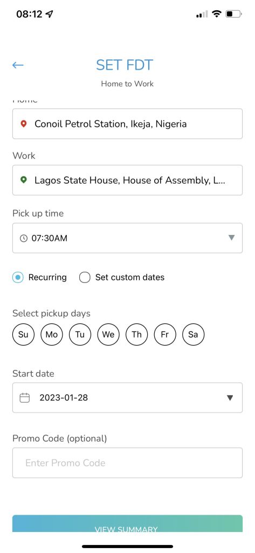This screenshot has width=255, height=553.
Task: Select the Set custom dates radio option
Action: [85, 277]
